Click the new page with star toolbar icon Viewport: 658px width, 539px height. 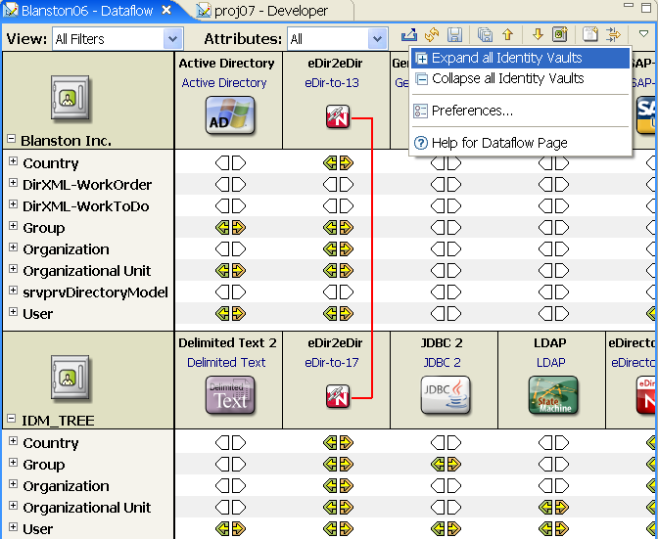pyautogui.click(x=590, y=35)
